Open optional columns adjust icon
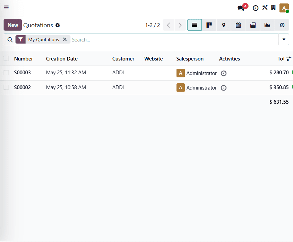 pyautogui.click(x=289, y=59)
